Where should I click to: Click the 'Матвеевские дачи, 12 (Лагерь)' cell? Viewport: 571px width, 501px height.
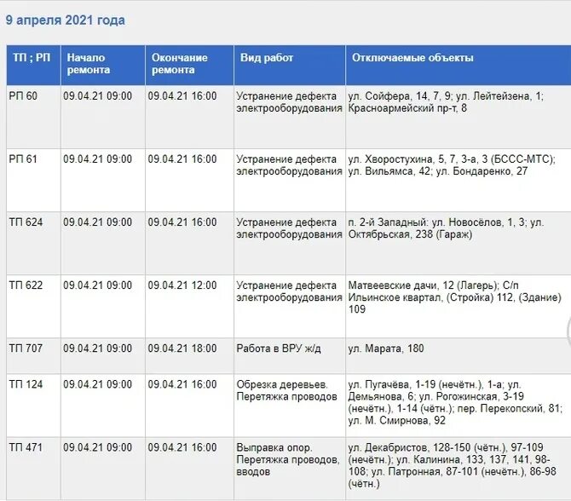459,306
